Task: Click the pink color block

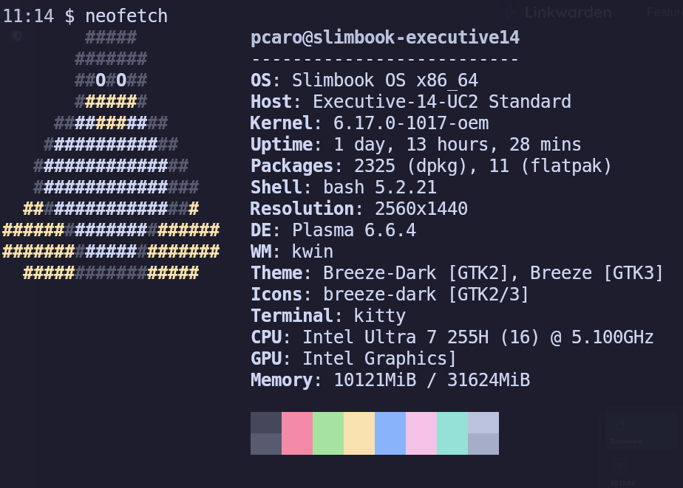Action: 297,433
